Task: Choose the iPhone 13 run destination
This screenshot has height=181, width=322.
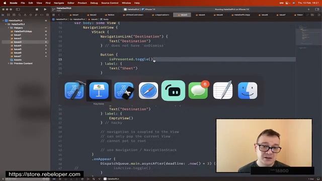Action: click(x=149, y=10)
